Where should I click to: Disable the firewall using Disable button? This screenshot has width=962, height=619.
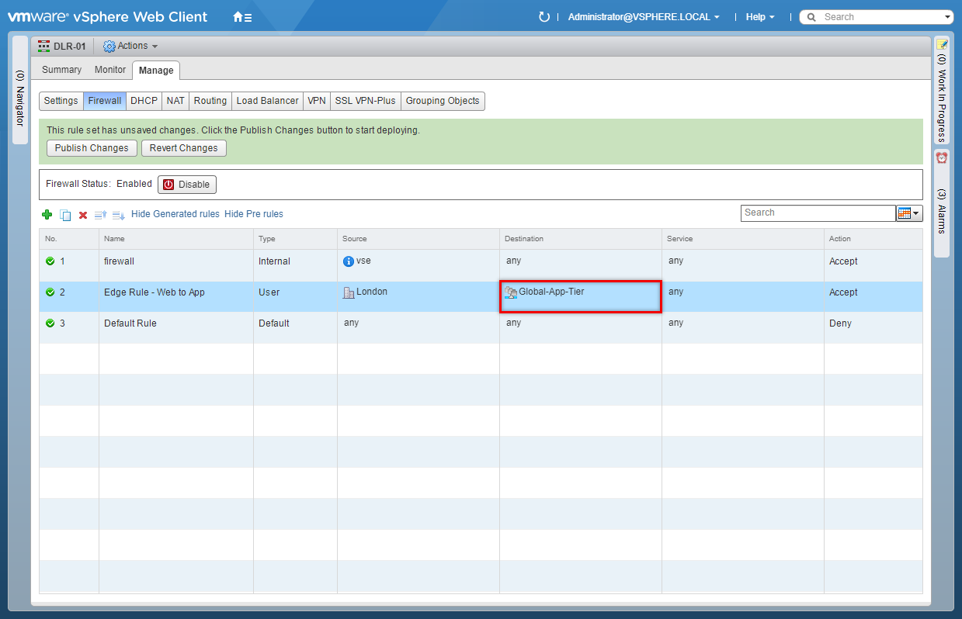(187, 185)
